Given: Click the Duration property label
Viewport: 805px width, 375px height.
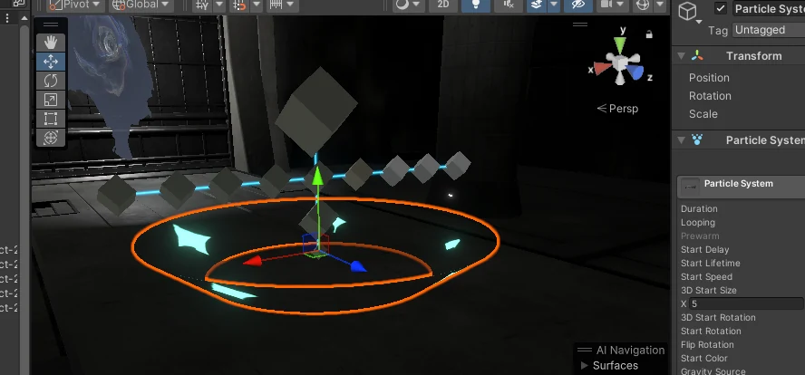Looking at the screenshot, I should click(699, 209).
